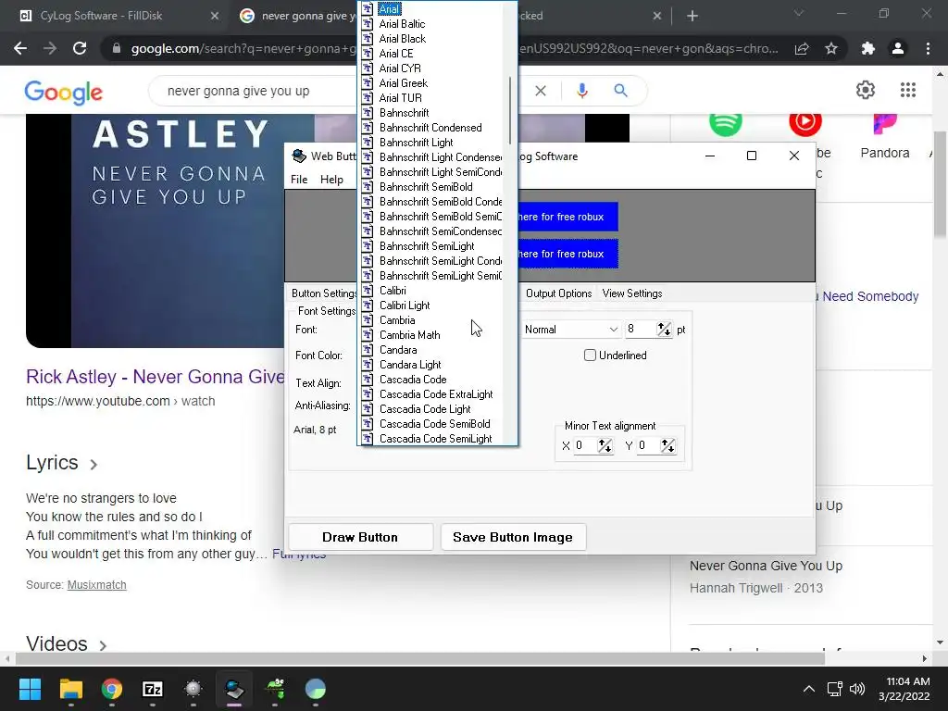
Task: Expand the Videos section
Action: (x=67, y=644)
